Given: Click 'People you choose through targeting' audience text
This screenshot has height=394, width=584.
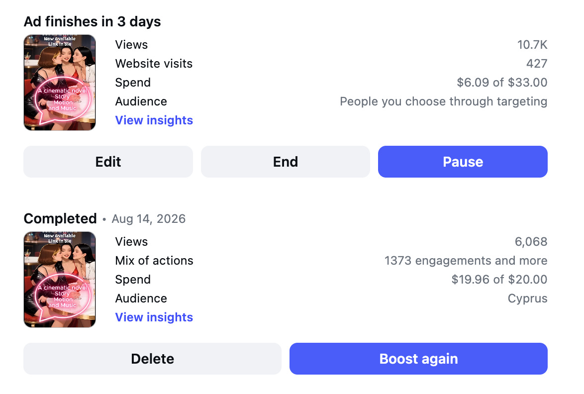Looking at the screenshot, I should coord(444,101).
